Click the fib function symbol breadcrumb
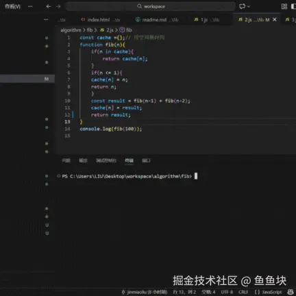 [129, 30]
